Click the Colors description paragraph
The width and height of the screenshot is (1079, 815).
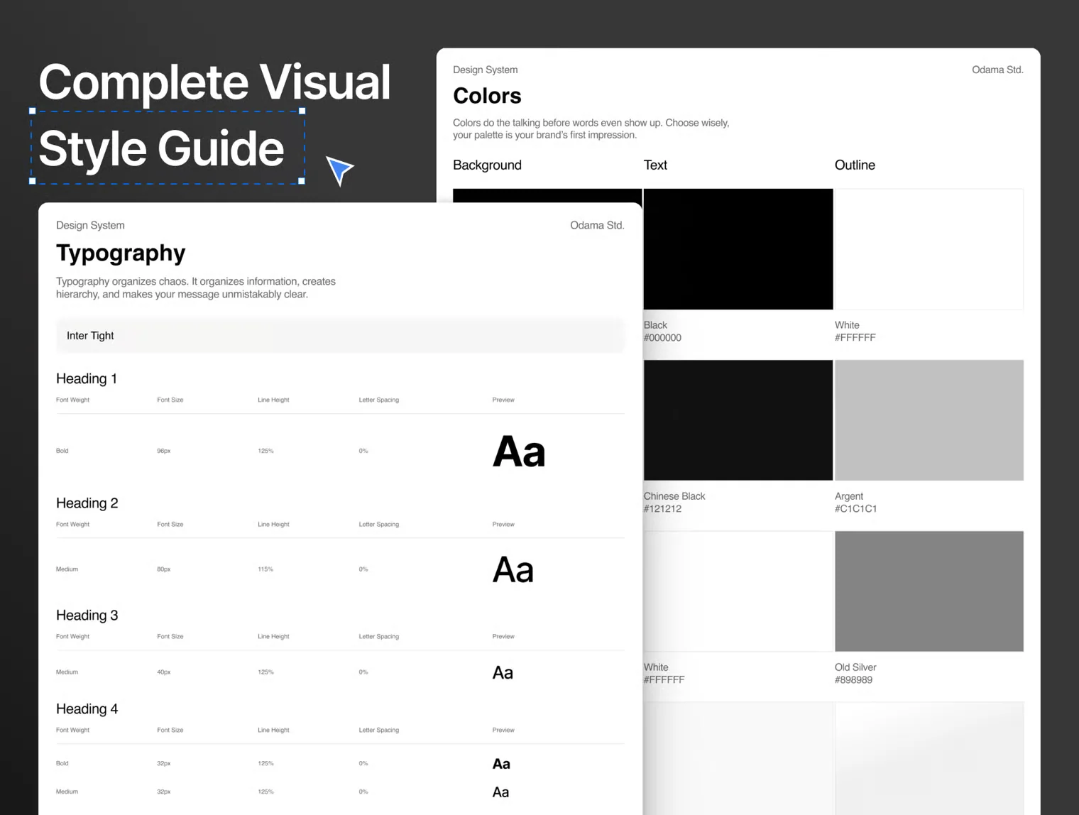click(591, 128)
